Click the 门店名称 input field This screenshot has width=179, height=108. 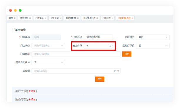point(98,37)
